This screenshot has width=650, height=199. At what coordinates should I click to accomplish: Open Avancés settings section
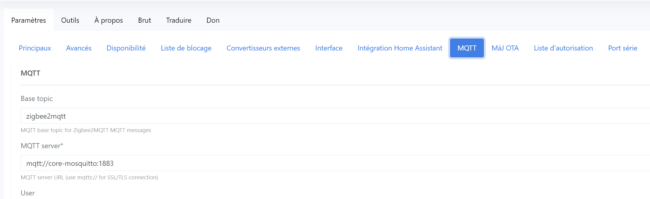[79, 48]
